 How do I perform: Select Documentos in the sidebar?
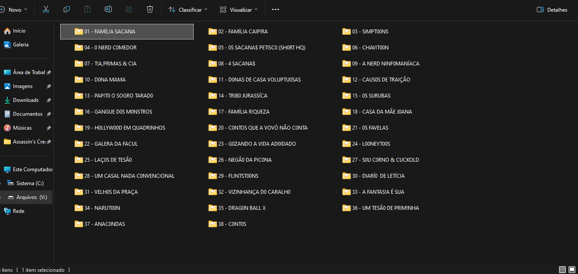pyautogui.click(x=27, y=114)
